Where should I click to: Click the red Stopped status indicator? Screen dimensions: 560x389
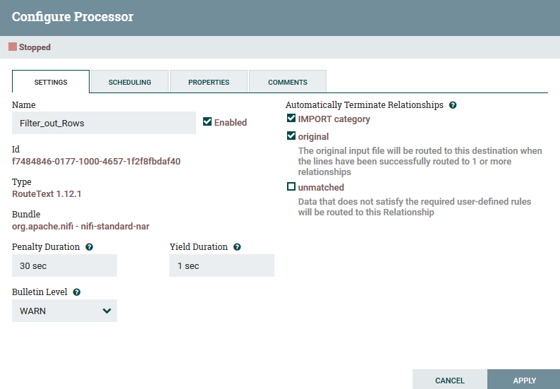coord(13,47)
